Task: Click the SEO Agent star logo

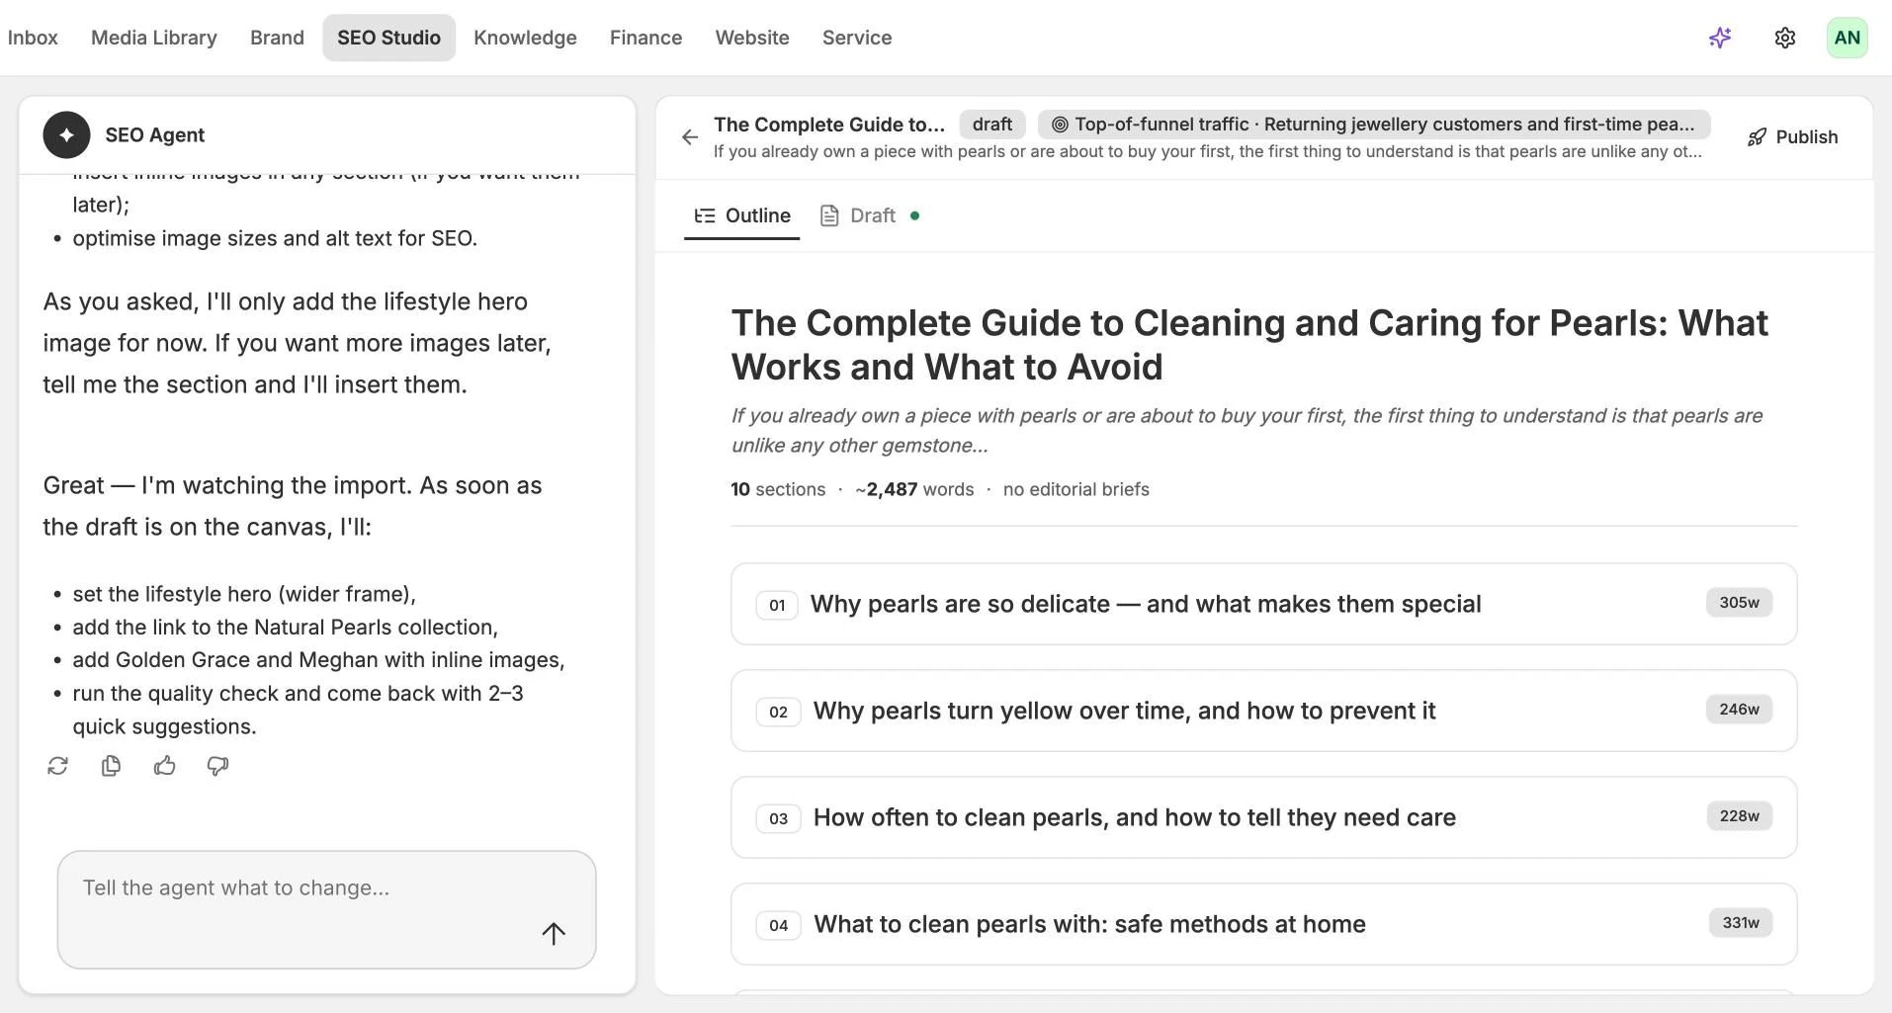Action: (x=66, y=135)
